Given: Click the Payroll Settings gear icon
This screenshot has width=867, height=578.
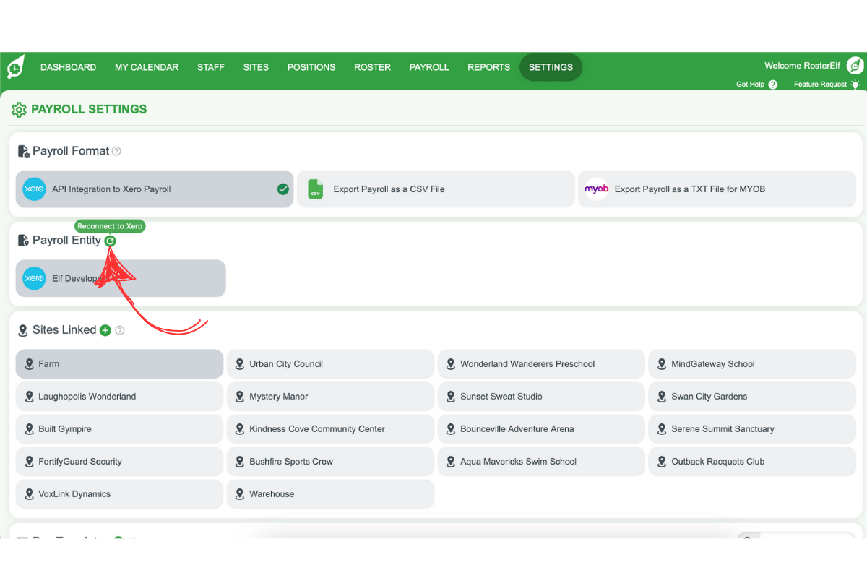Looking at the screenshot, I should click(20, 109).
